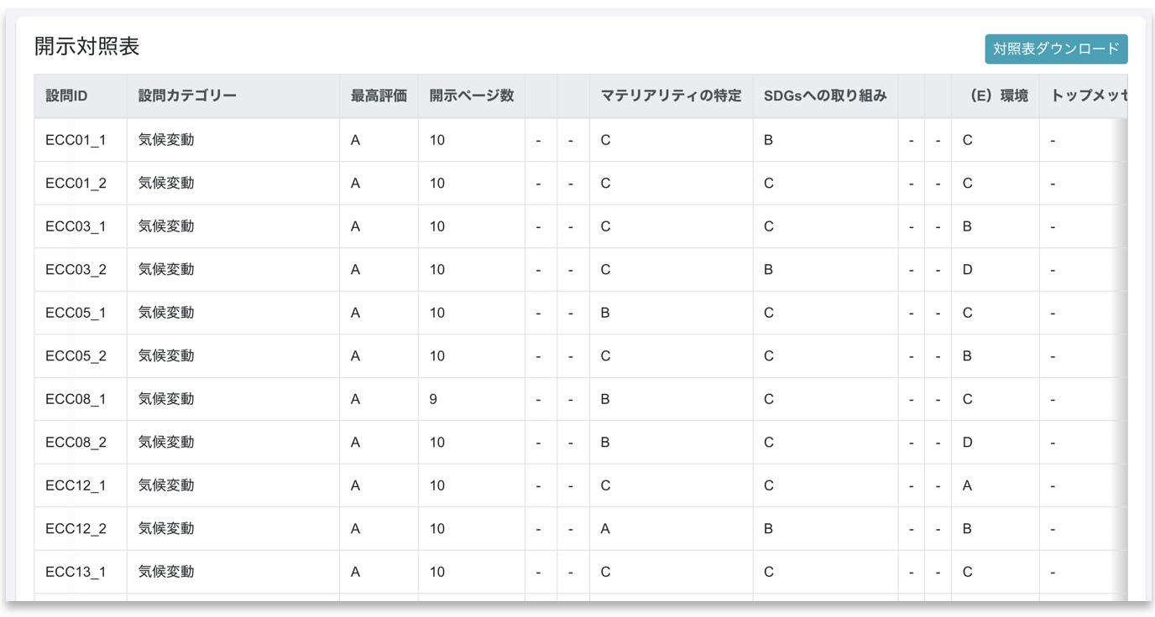Click the 設問ID column header
This screenshot has width=1155, height=617.
point(66,96)
